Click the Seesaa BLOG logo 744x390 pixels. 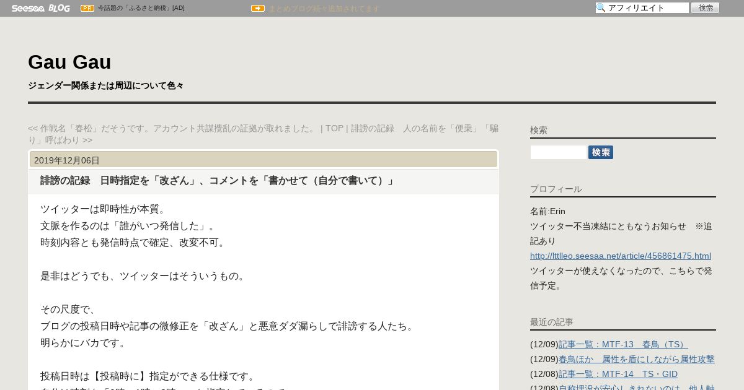click(40, 8)
